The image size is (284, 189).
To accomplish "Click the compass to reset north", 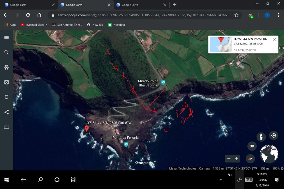I will click(250, 159).
